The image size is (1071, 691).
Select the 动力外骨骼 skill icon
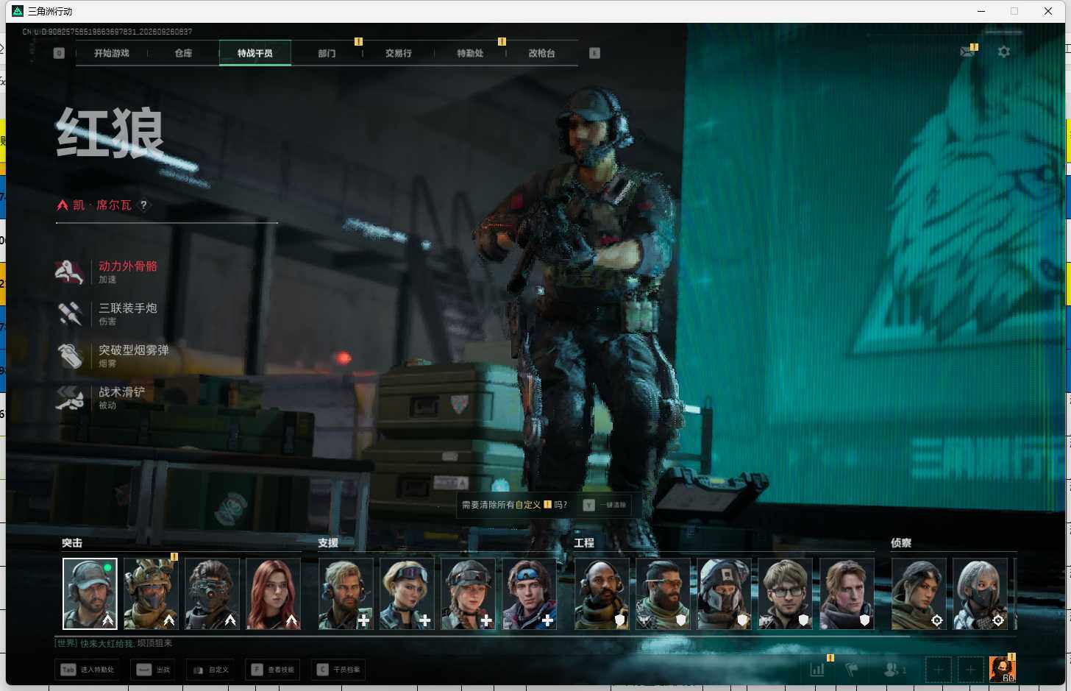70,272
